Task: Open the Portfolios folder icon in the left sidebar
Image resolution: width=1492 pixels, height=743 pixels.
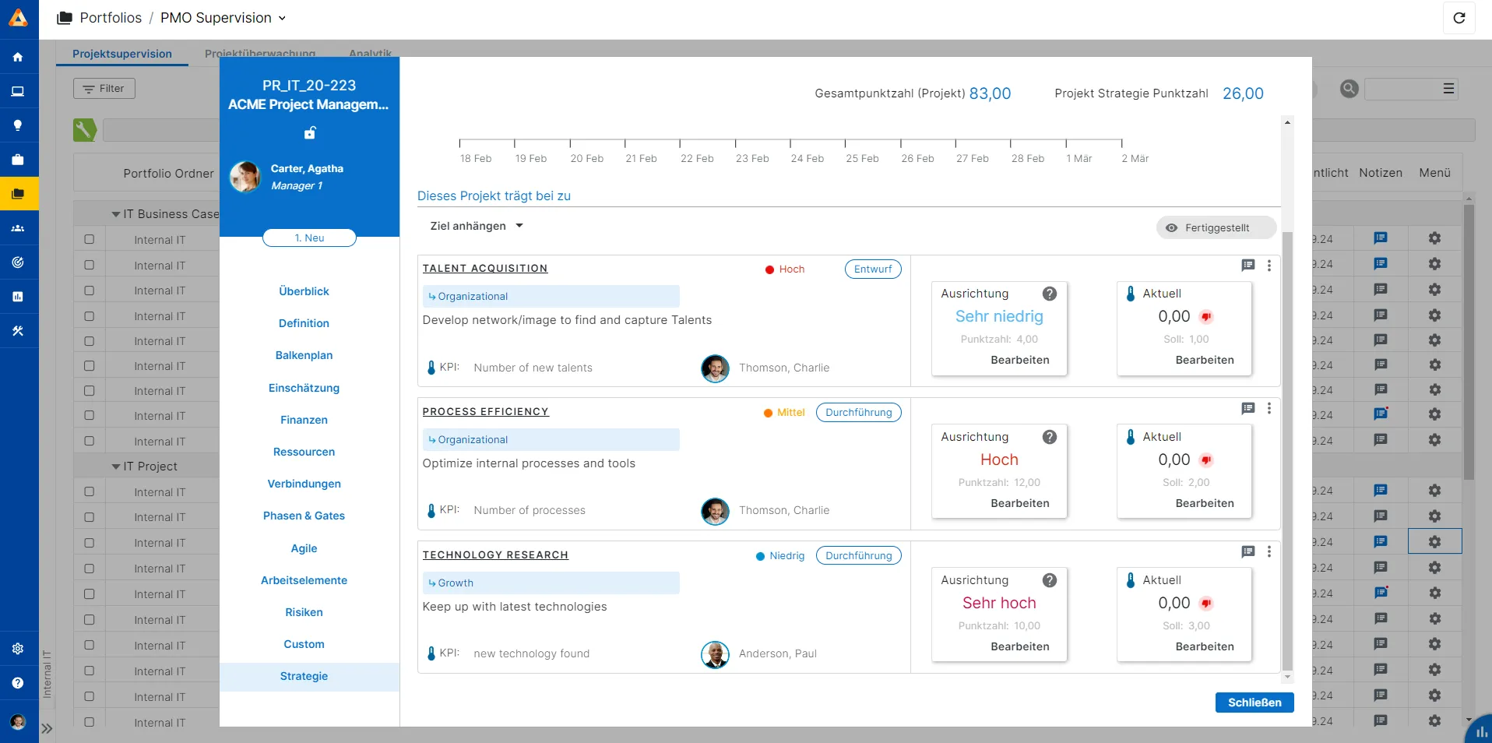Action: [x=18, y=193]
